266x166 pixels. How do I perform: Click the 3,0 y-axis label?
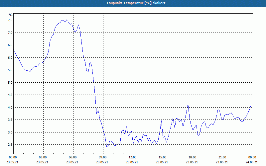tap(10, 132)
